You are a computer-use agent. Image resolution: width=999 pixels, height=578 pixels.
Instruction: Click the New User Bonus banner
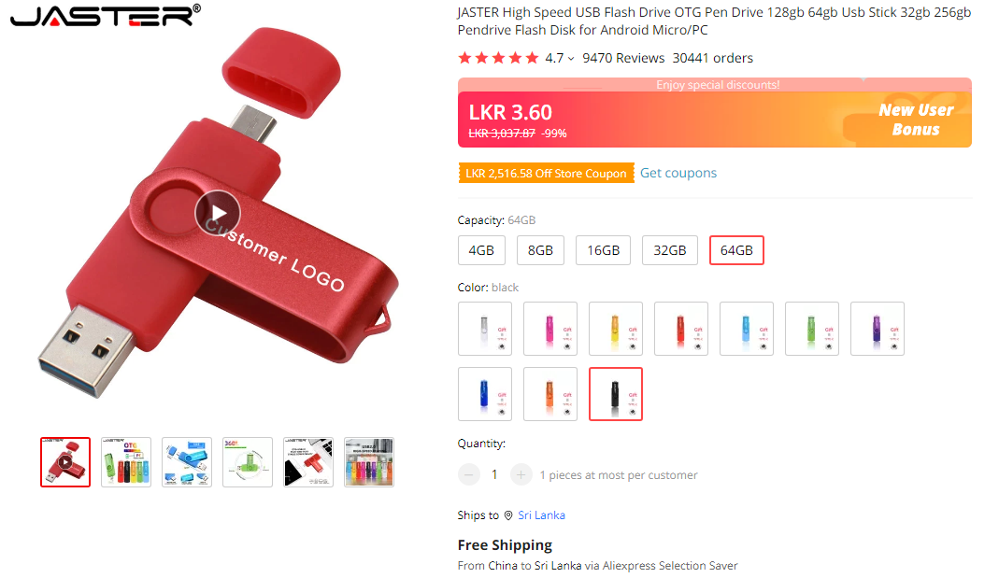[x=916, y=120]
